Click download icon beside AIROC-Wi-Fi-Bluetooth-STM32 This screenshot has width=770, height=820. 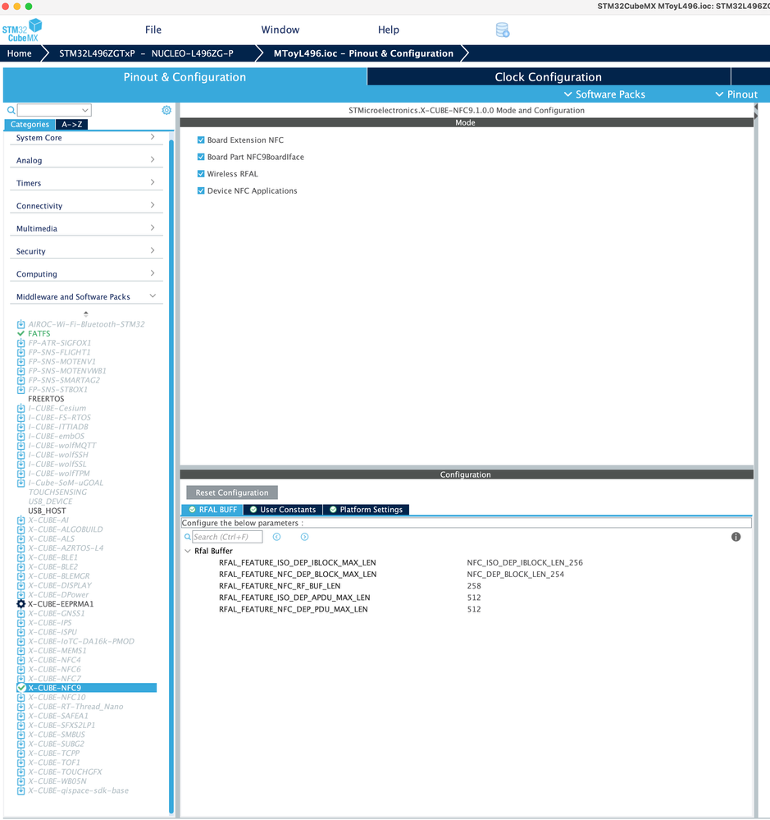[21, 324]
